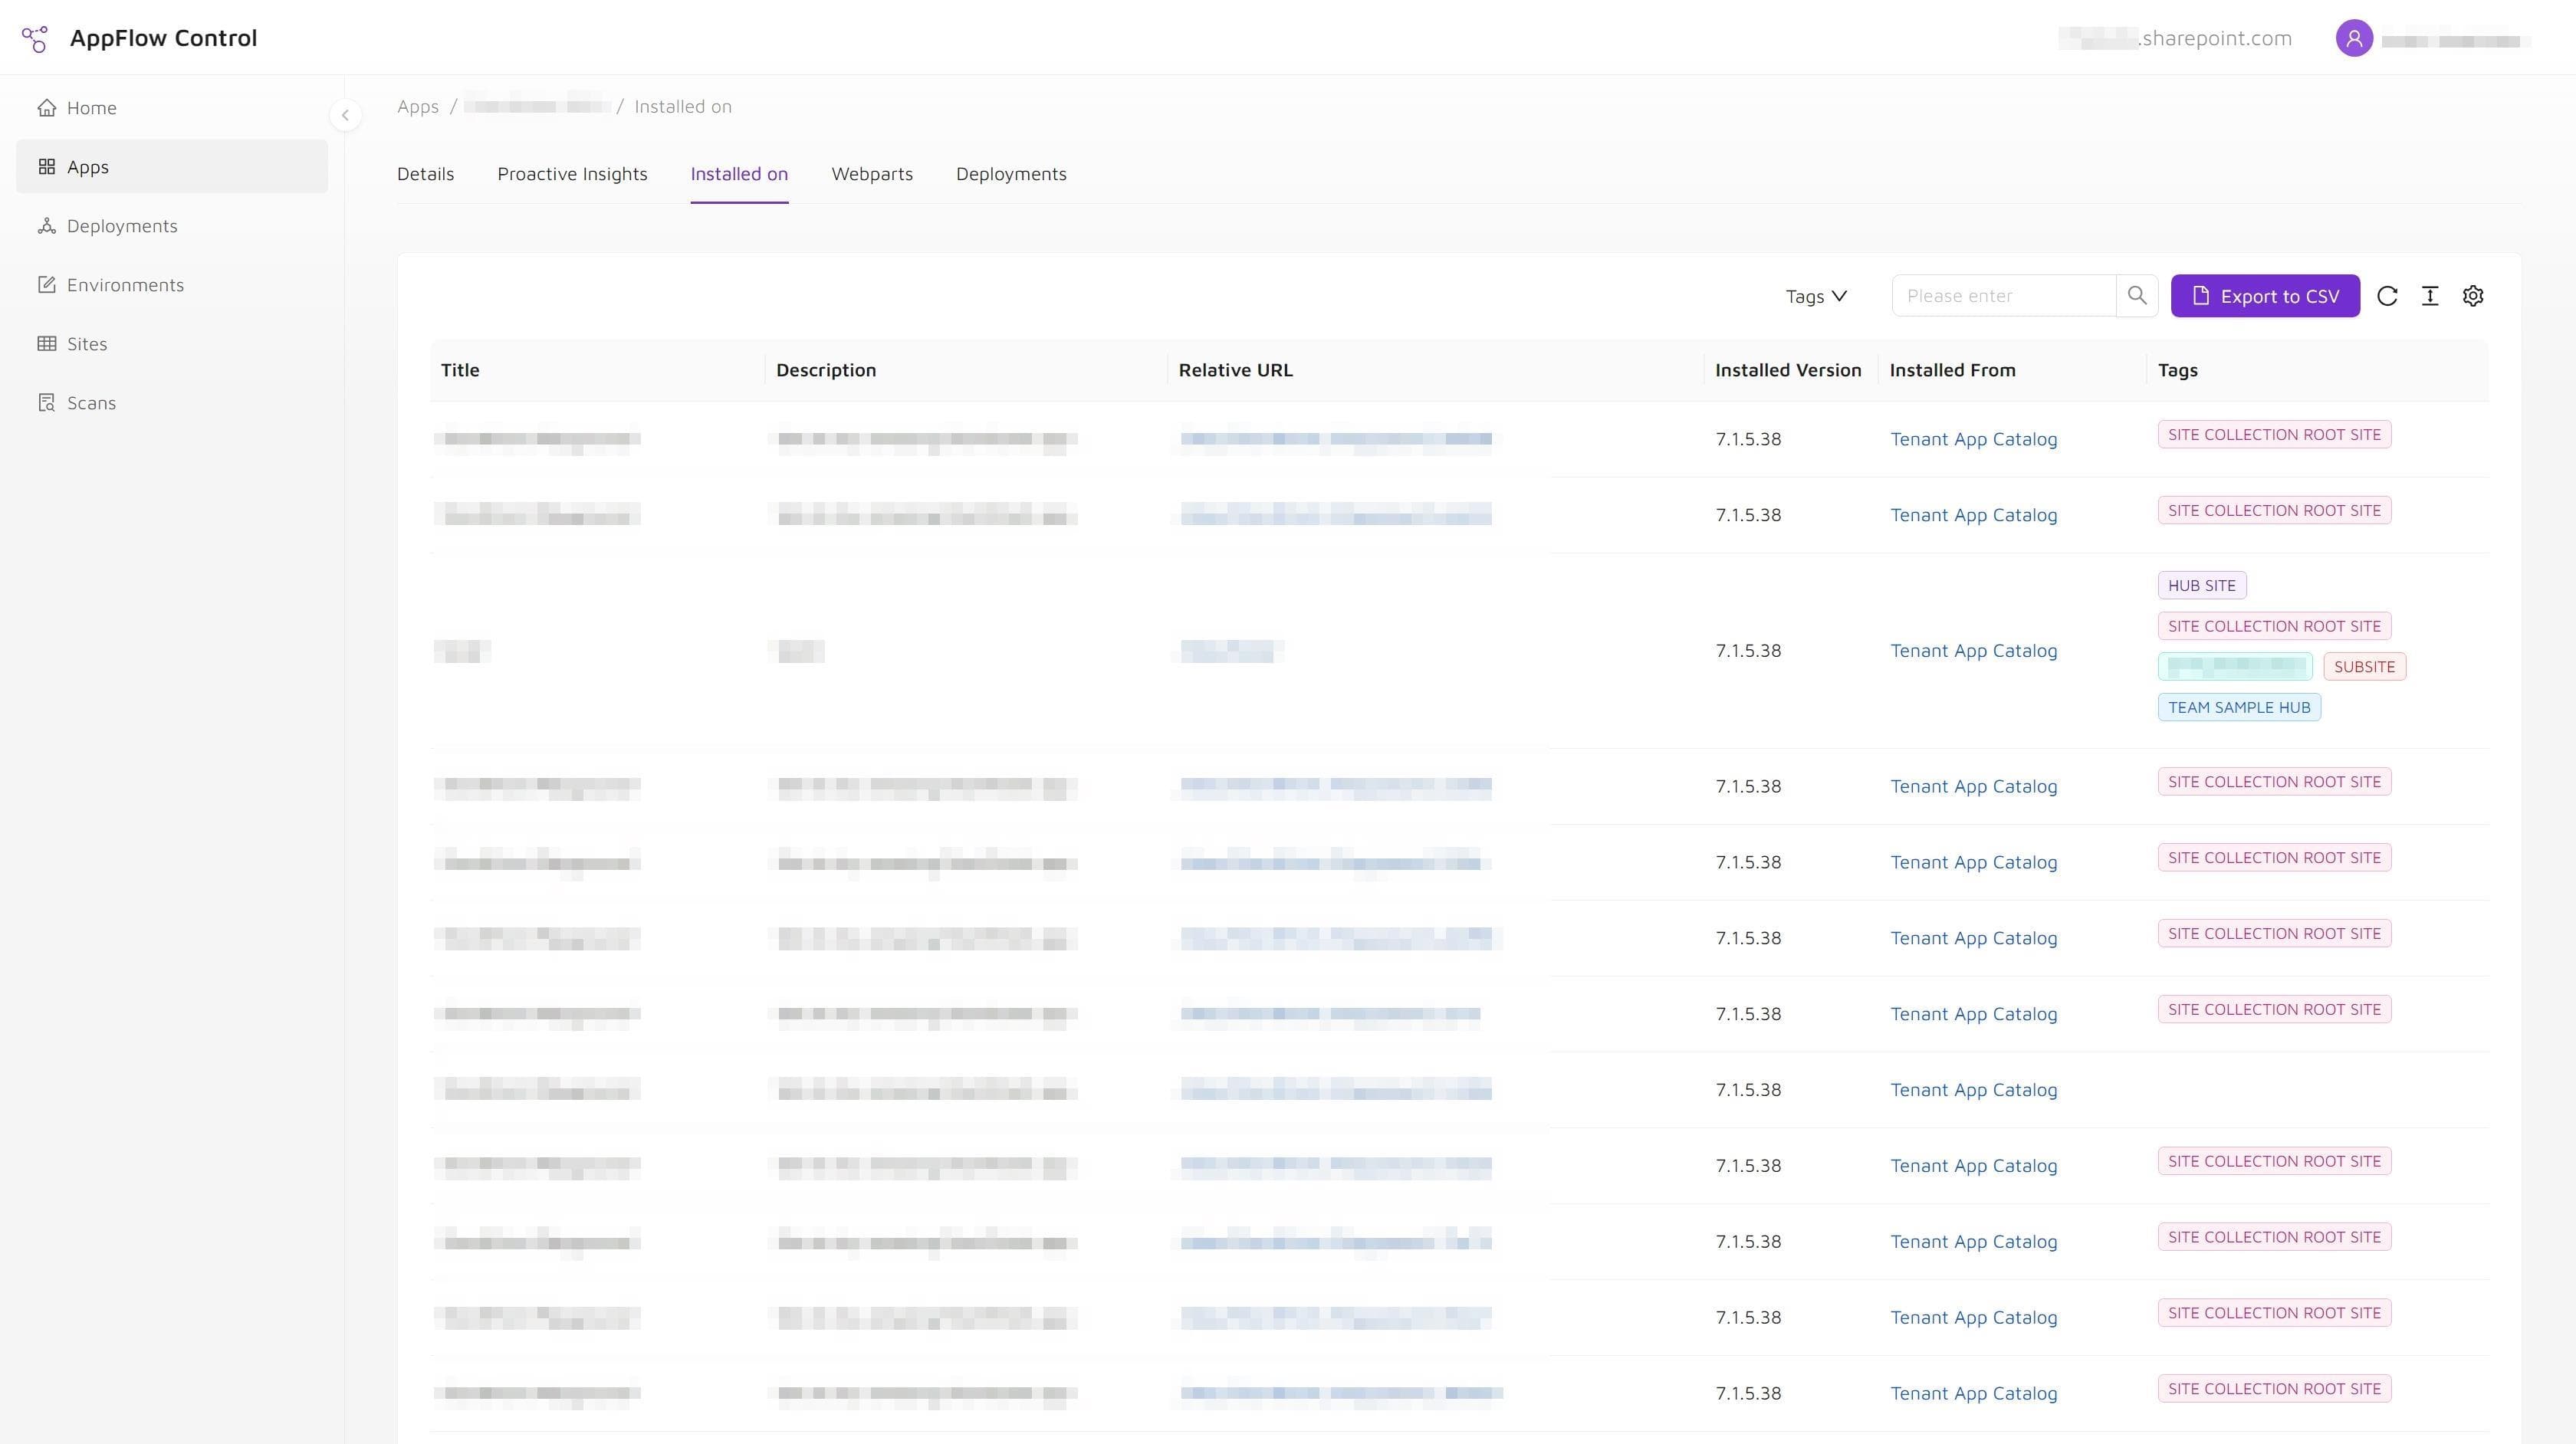Image resolution: width=2576 pixels, height=1444 pixels.
Task: Open Tenant App Catalog link in the untagged row
Action: (1973, 1090)
